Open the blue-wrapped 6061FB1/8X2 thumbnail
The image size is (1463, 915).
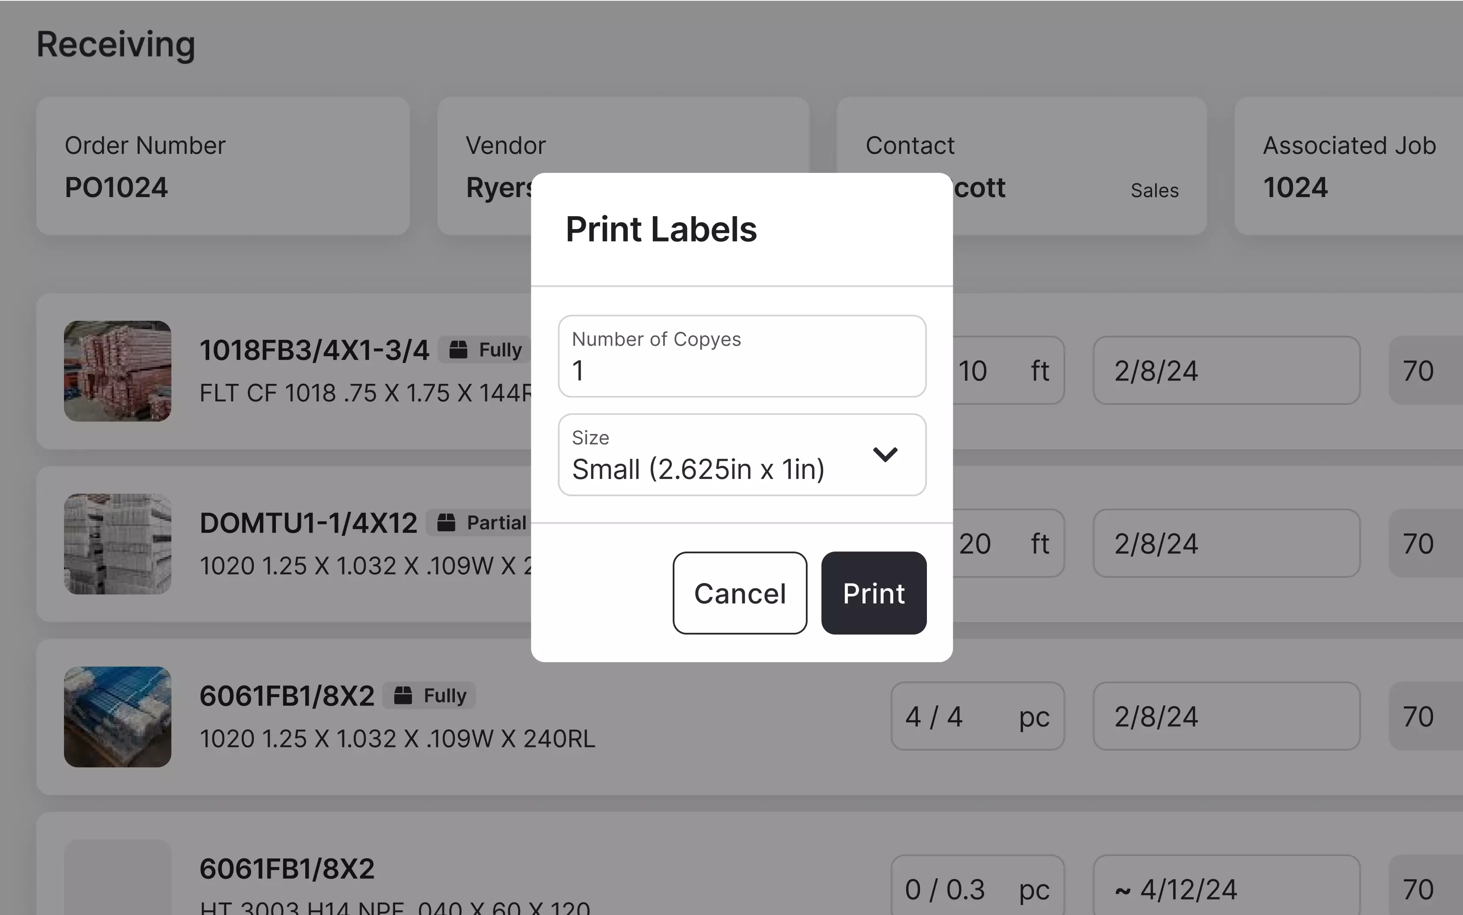pyautogui.click(x=118, y=717)
